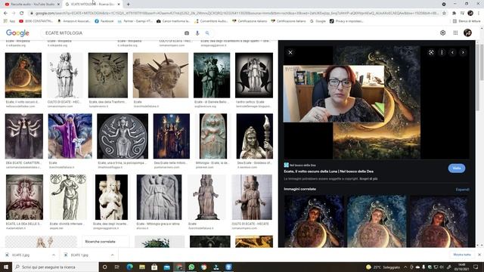Open preview panel three-dot menu
Viewport: 484px width, 272px height.
pos(442,52)
